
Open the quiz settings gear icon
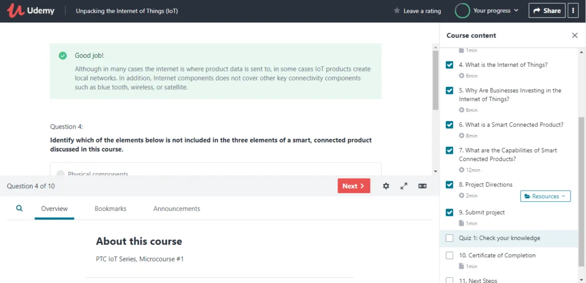click(x=386, y=186)
